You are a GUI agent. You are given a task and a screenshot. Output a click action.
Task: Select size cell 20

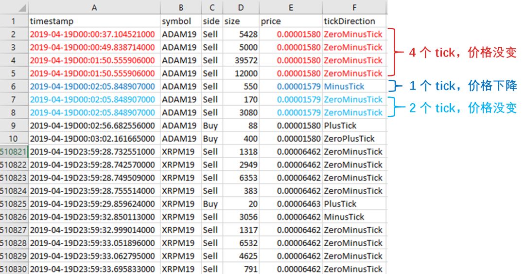click(241, 204)
